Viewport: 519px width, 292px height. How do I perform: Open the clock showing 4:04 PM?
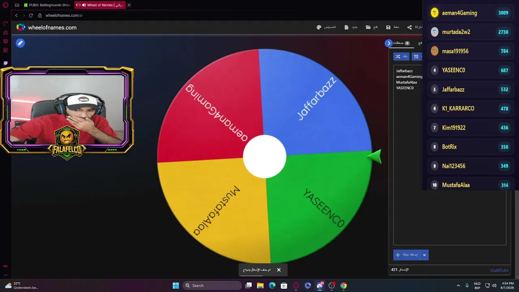point(508,286)
